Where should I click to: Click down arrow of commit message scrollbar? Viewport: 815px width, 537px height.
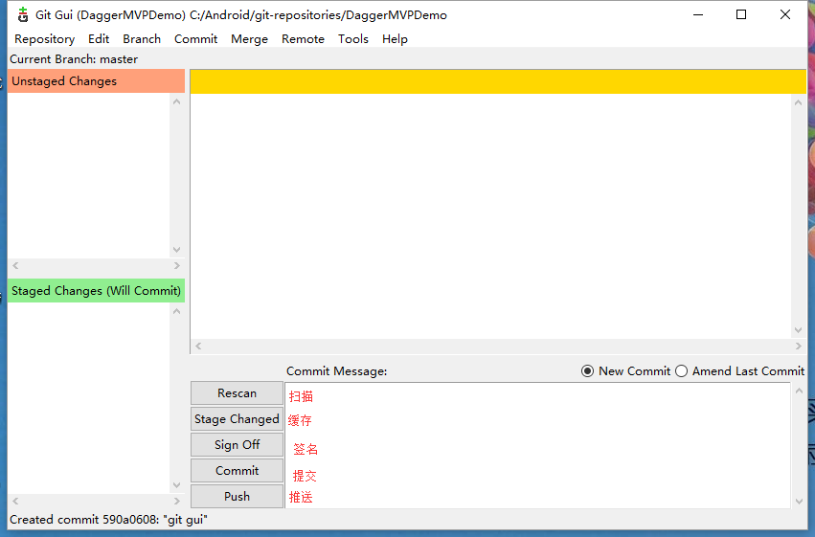800,502
